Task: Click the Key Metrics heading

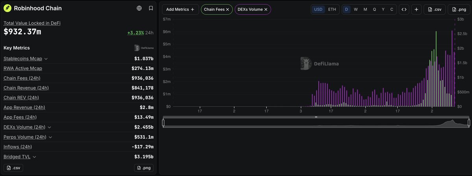Action: (x=17, y=48)
